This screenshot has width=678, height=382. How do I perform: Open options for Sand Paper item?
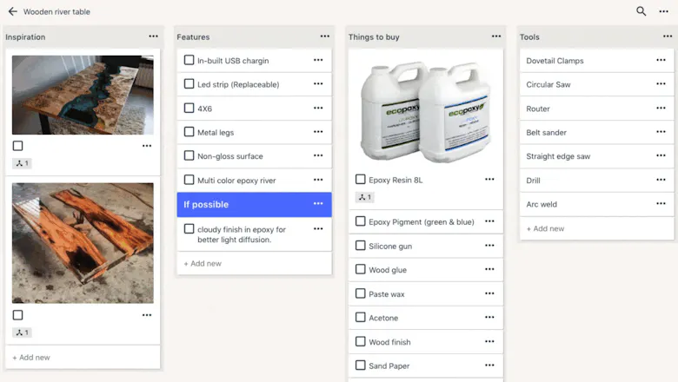coord(489,365)
